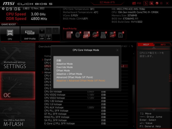Open CPU 1.8 Voltage setting dropdown
Image resolution: width=172 pixels, height=129 pixels.
pyautogui.click(x=103, y=104)
